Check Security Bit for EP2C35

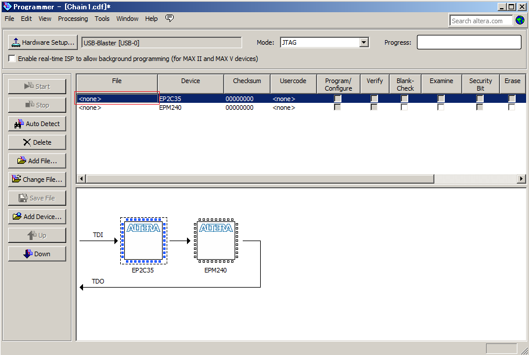click(x=480, y=99)
